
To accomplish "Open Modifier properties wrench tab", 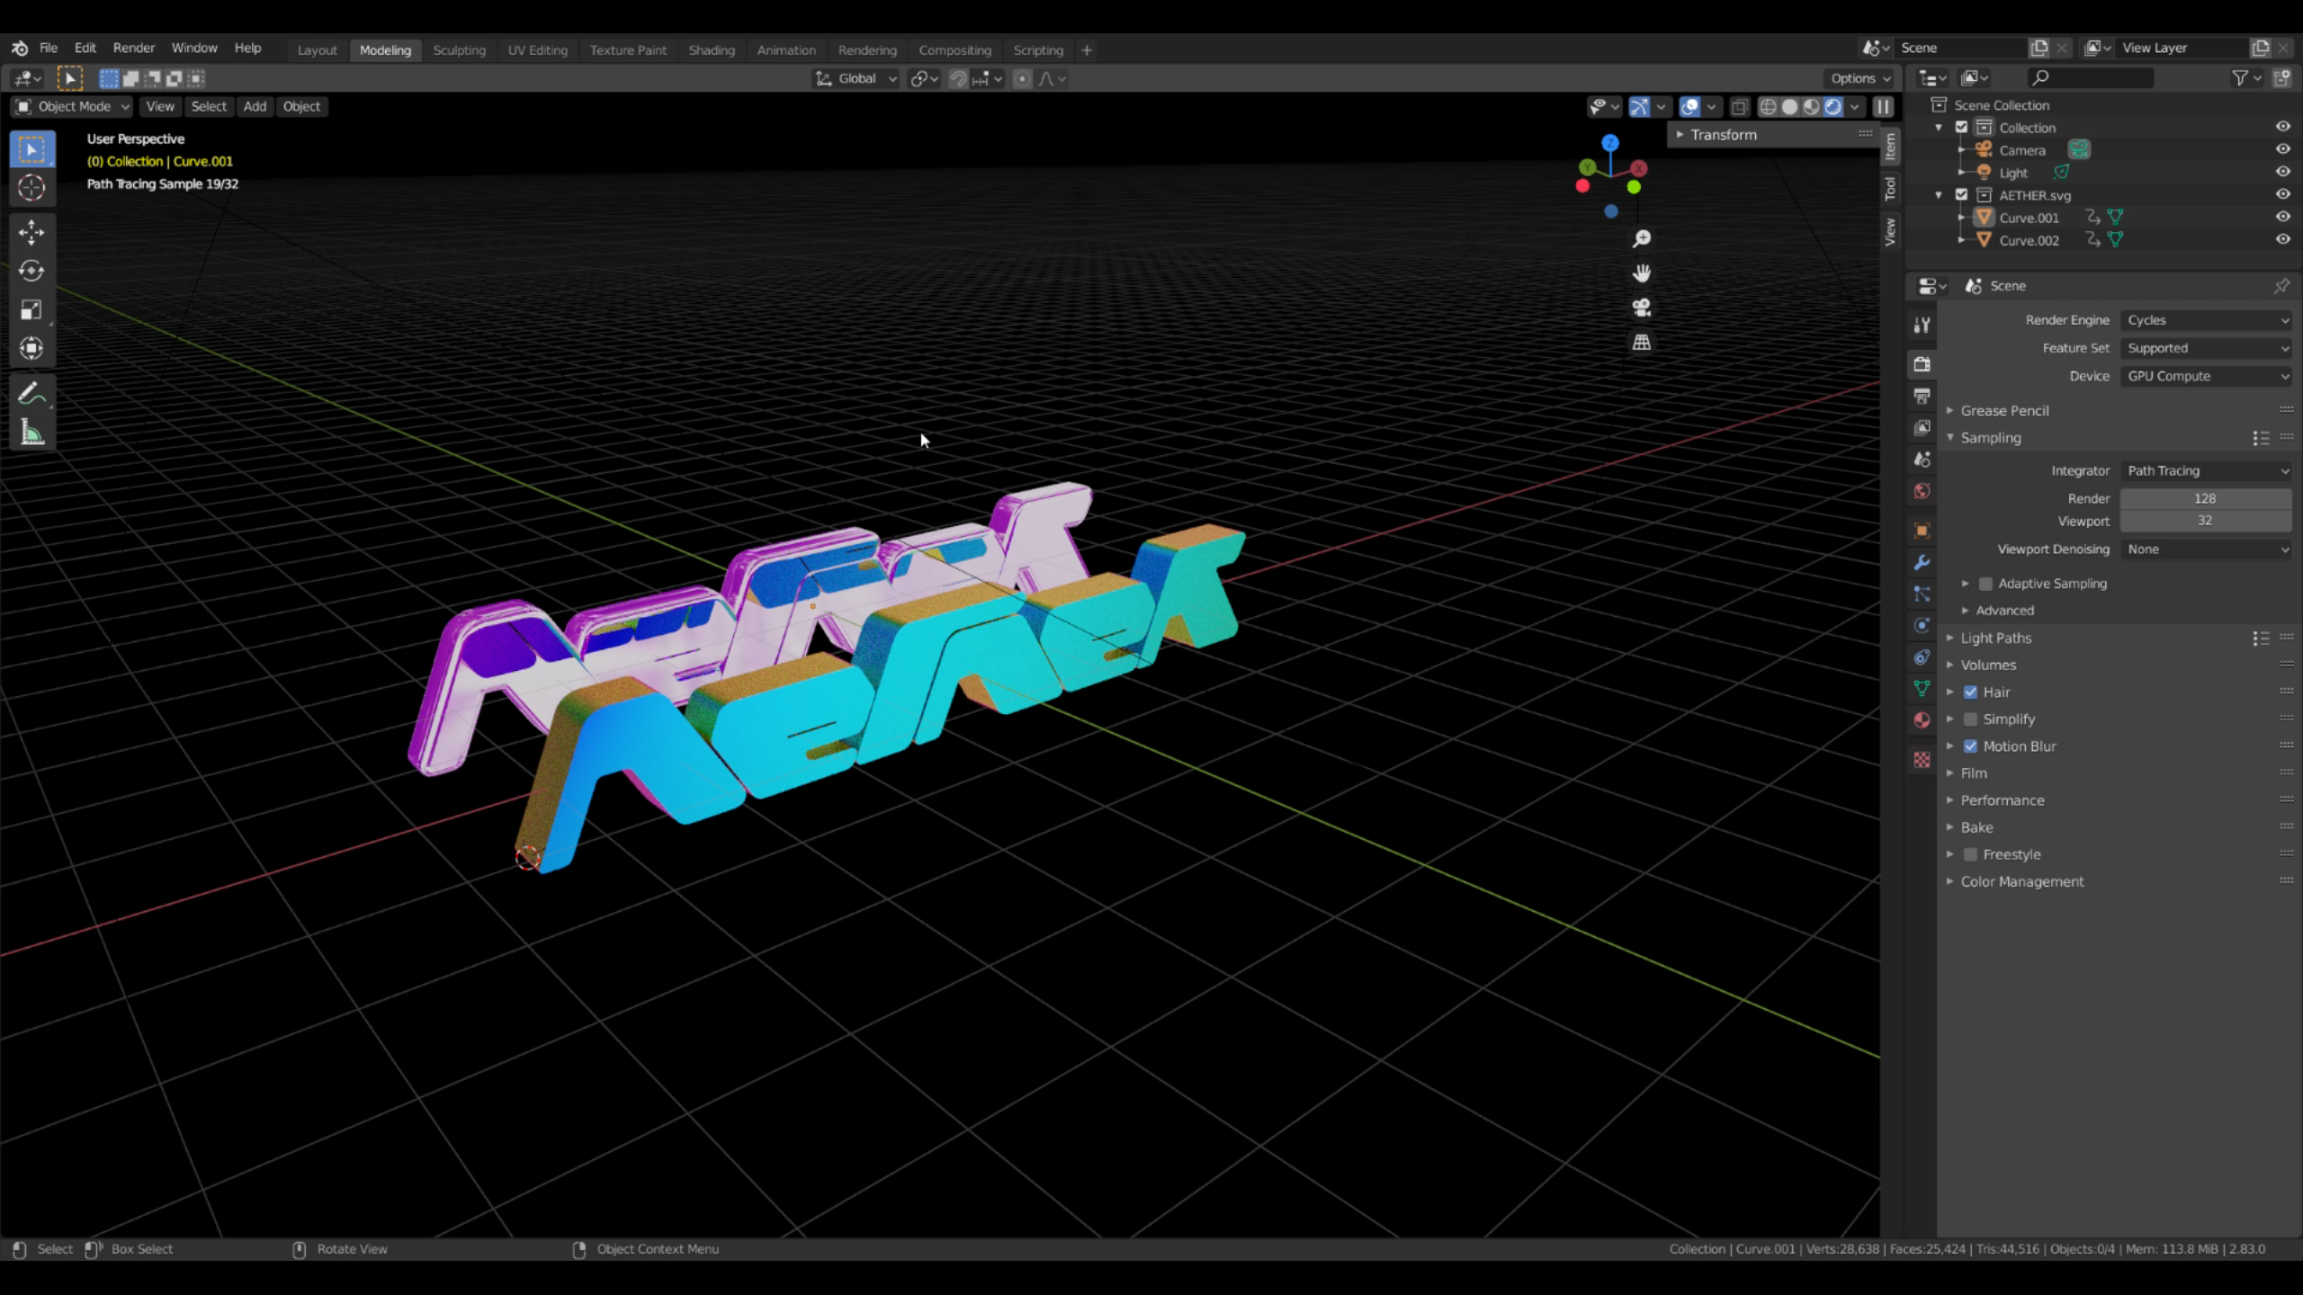I will (1922, 562).
